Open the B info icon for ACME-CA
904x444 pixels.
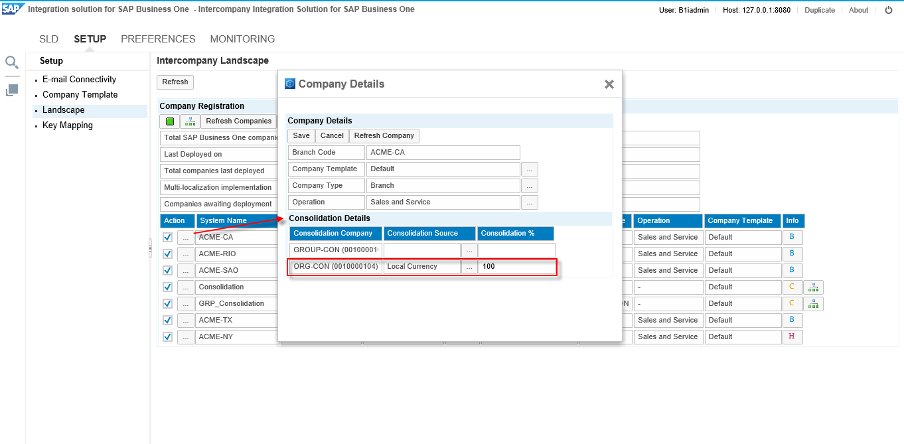pos(792,237)
